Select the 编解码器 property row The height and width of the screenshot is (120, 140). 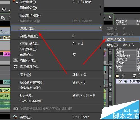click(x=128, y=59)
